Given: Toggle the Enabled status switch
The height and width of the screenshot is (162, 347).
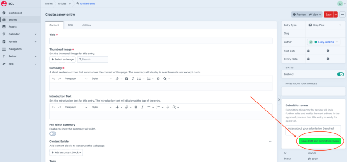Looking at the screenshot, I should (x=340, y=74).
